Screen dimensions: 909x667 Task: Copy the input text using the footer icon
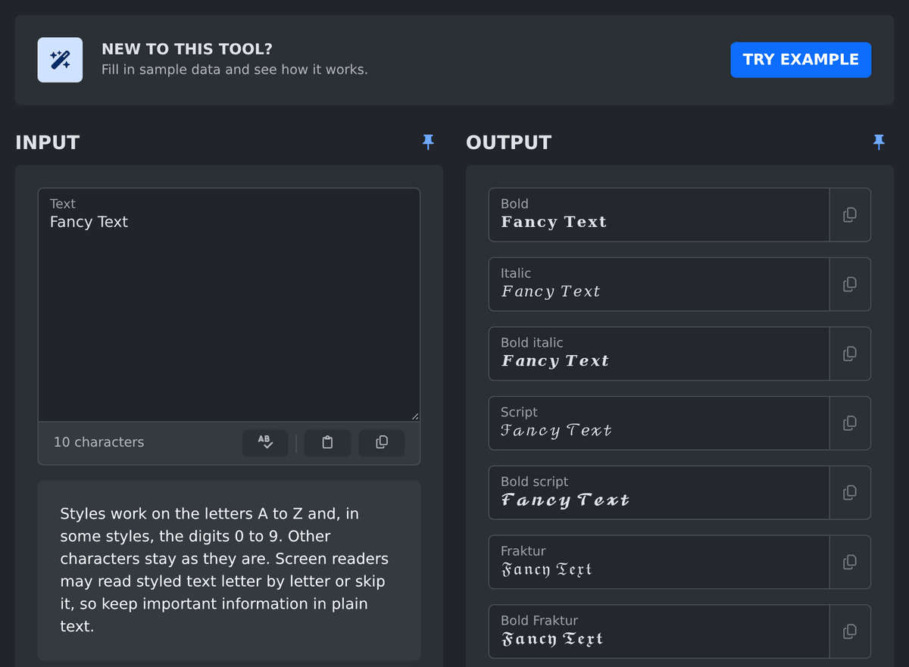[x=382, y=442]
